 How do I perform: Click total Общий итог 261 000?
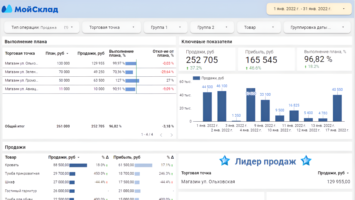click(63, 126)
